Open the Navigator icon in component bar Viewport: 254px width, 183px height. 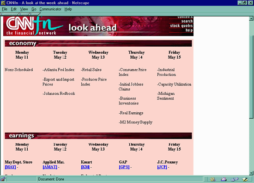click(x=213, y=179)
